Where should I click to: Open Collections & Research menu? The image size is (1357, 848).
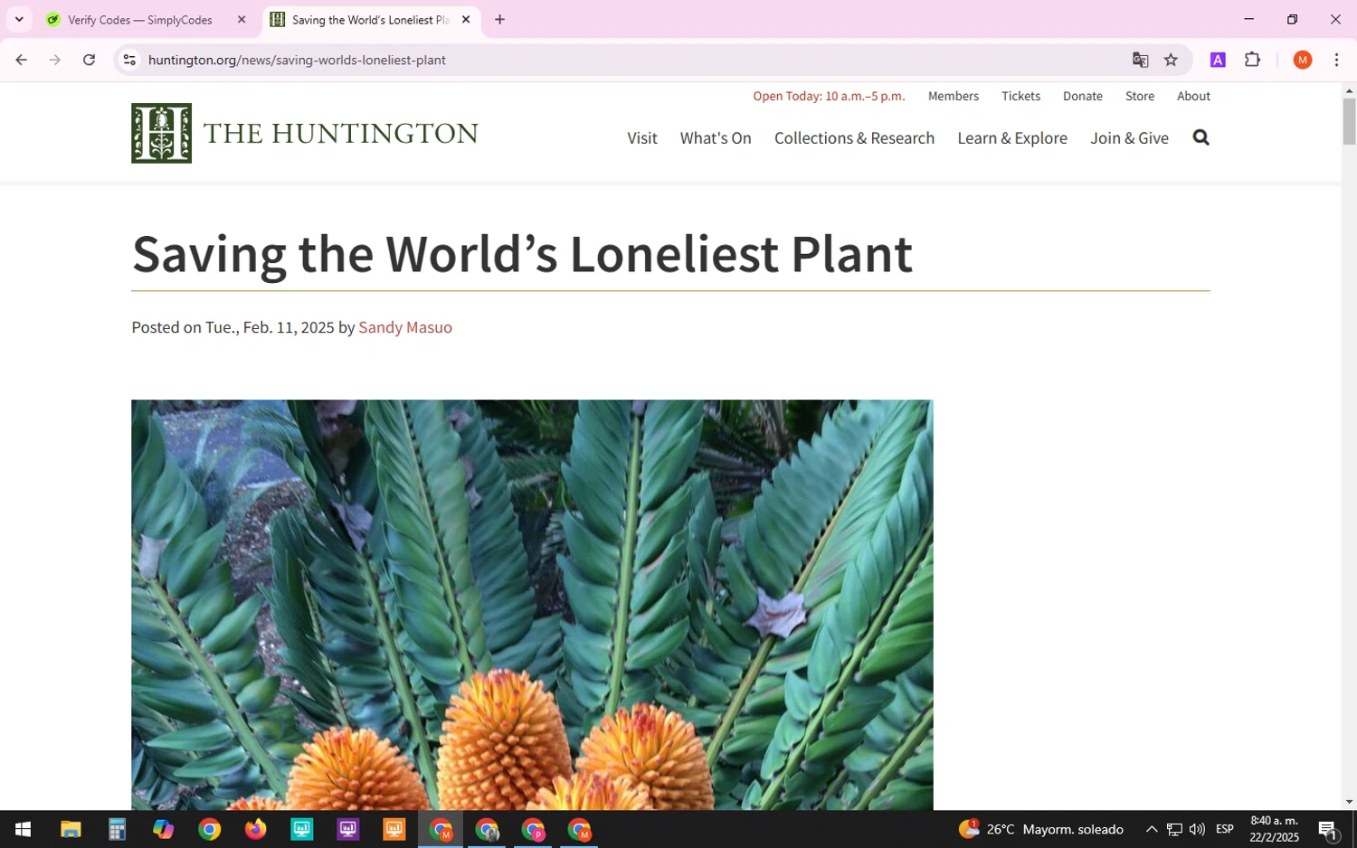(x=854, y=137)
